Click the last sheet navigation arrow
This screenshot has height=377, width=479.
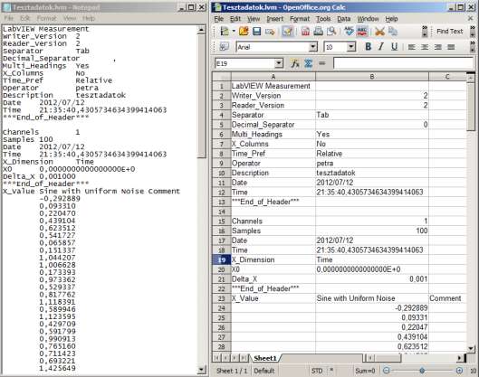coord(244,358)
